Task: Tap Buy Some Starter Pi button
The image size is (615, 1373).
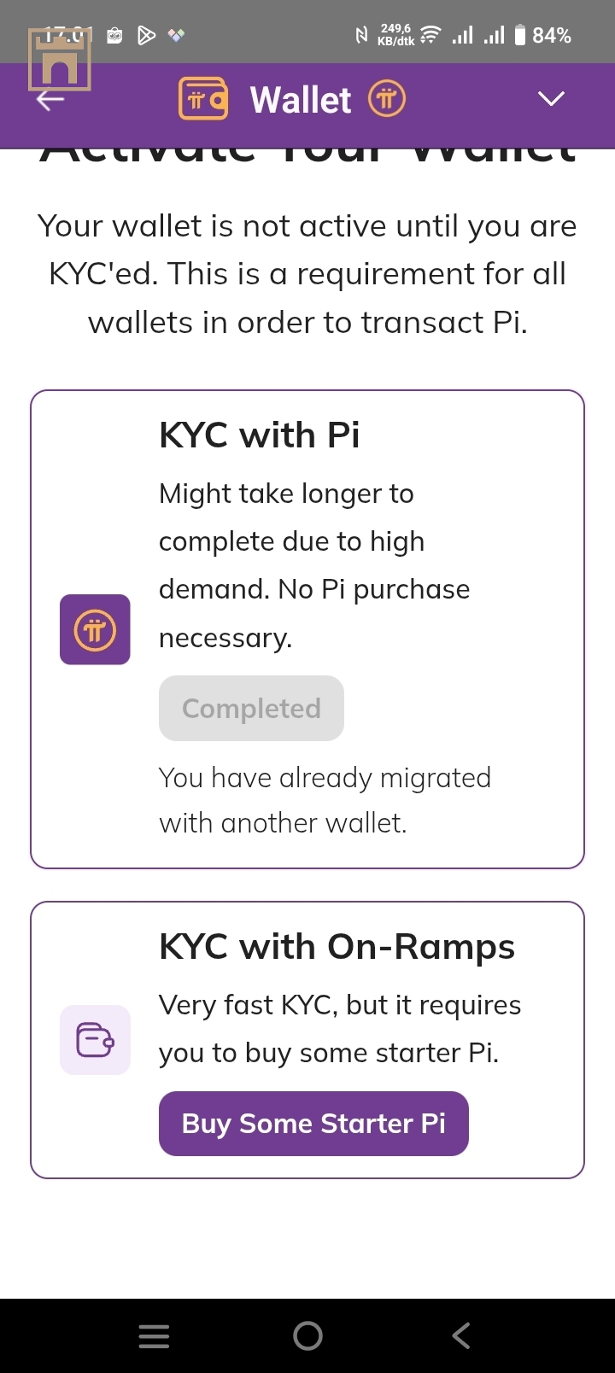Action: tap(313, 1124)
